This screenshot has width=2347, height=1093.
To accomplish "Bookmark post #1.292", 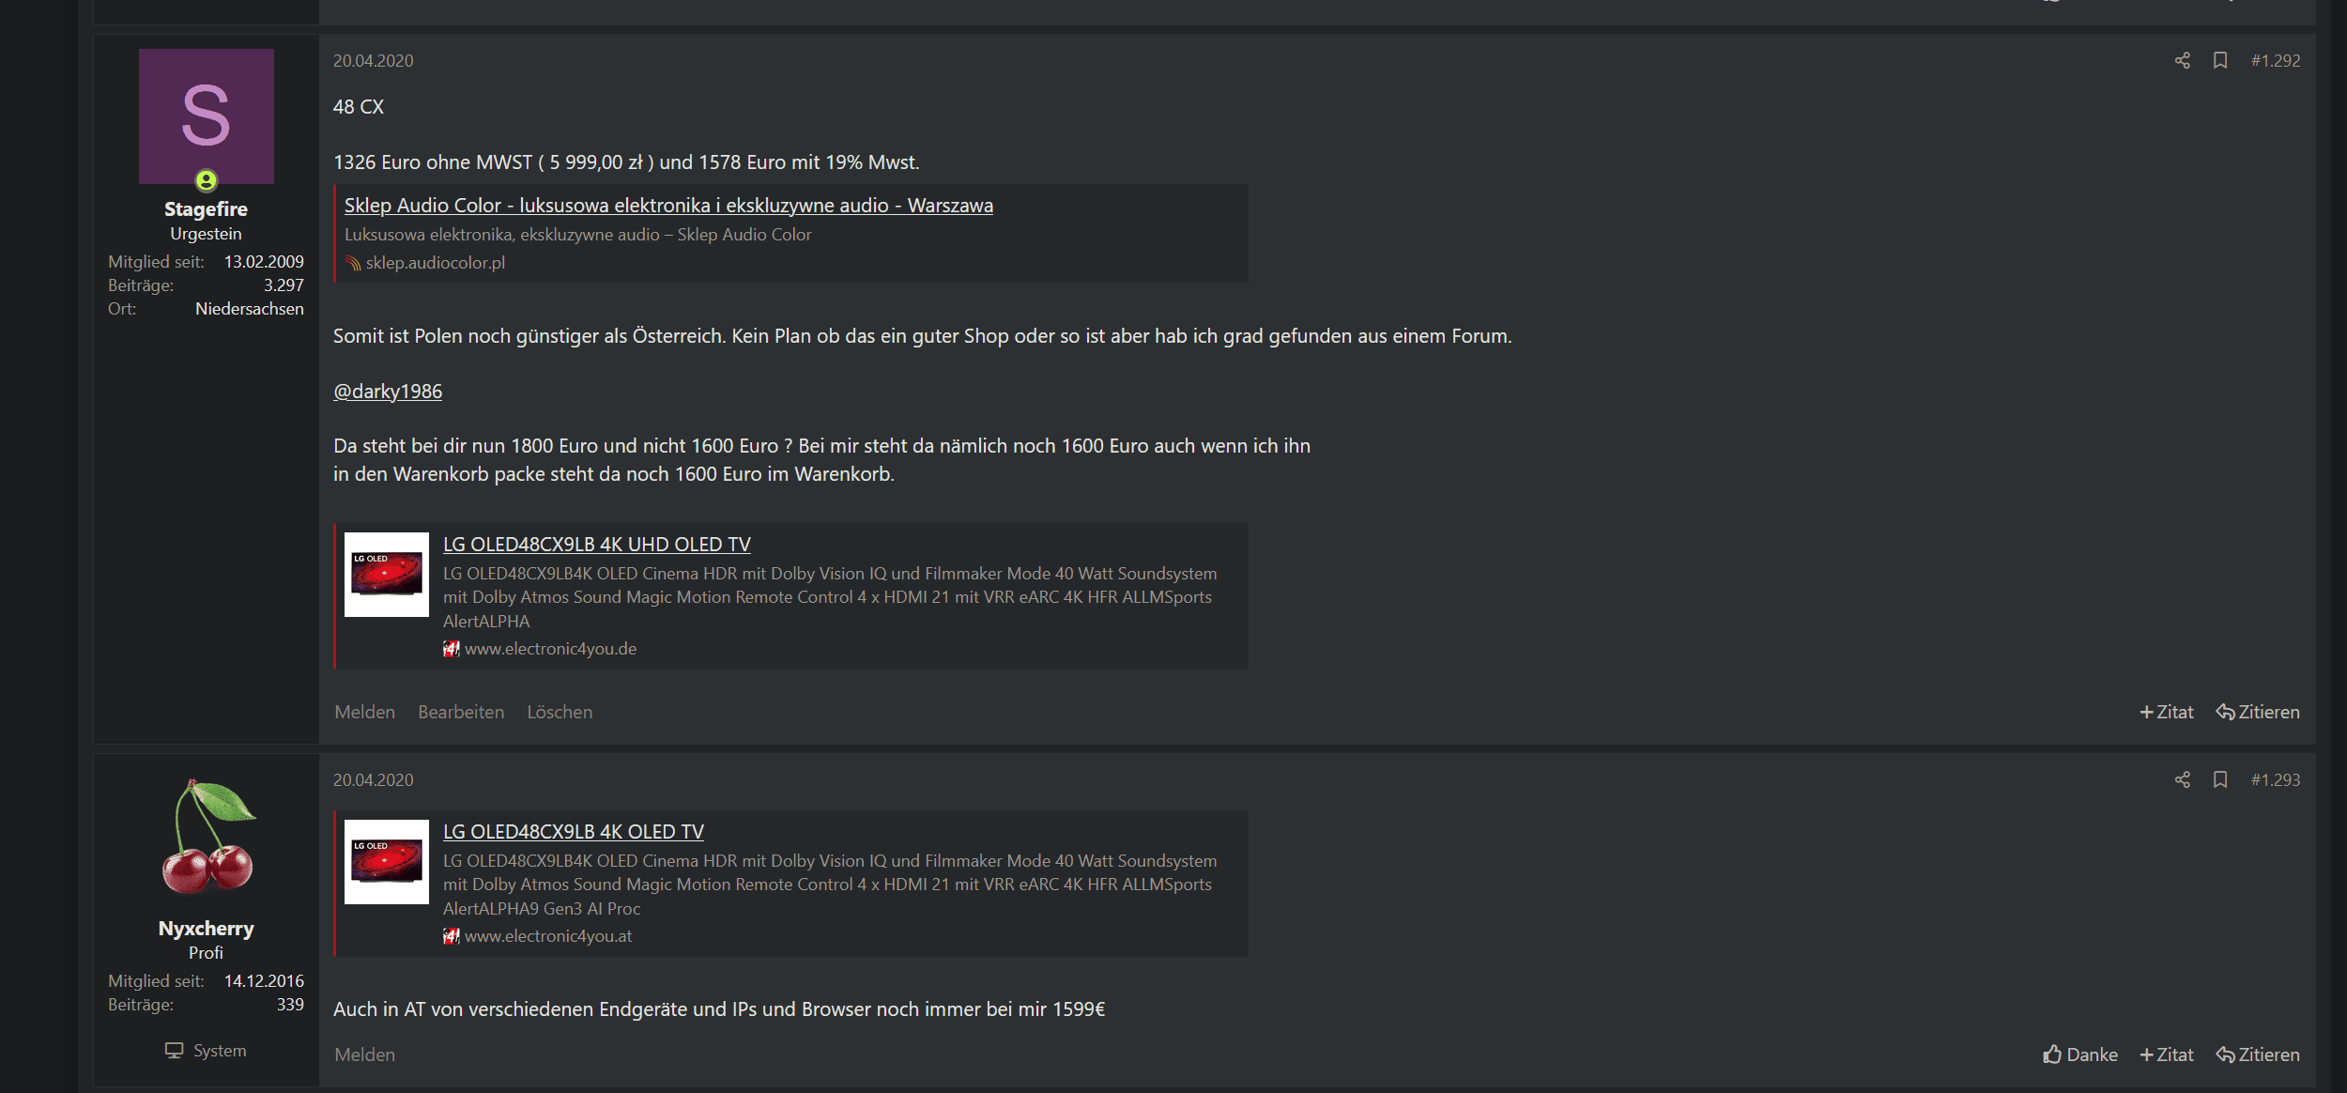I will [x=2219, y=60].
